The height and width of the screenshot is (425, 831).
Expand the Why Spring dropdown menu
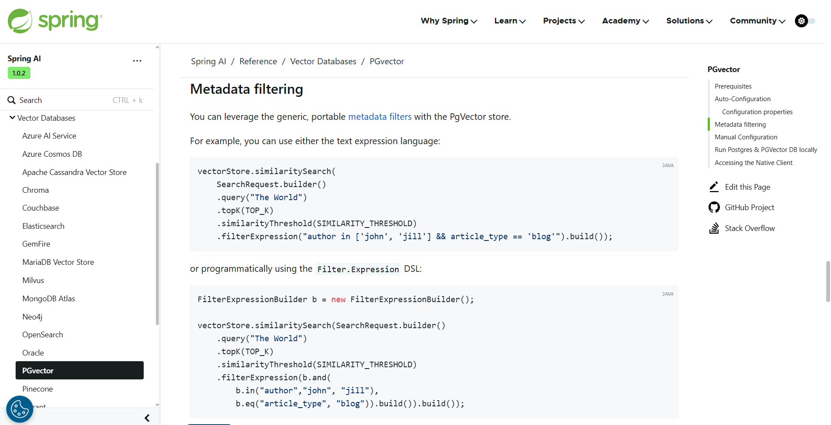tap(448, 21)
